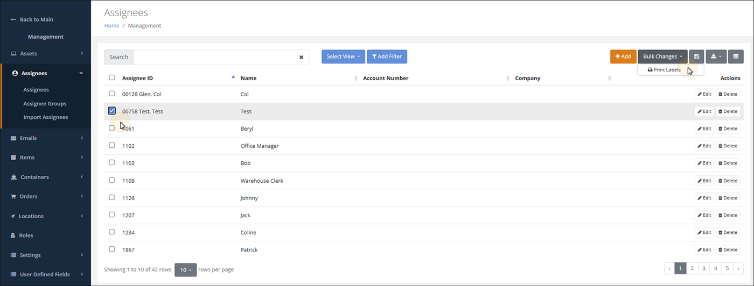
Task: Edit the Tess assignee row
Action: pos(704,111)
